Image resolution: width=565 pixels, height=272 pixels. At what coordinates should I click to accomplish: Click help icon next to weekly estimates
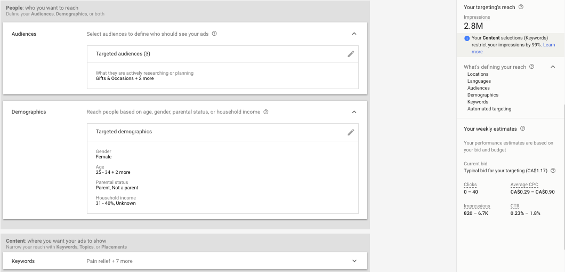point(522,129)
